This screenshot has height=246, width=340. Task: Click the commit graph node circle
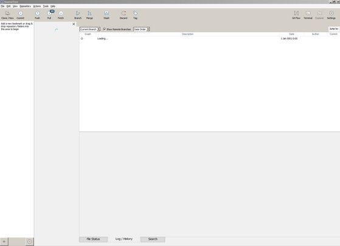pyautogui.click(x=82, y=38)
